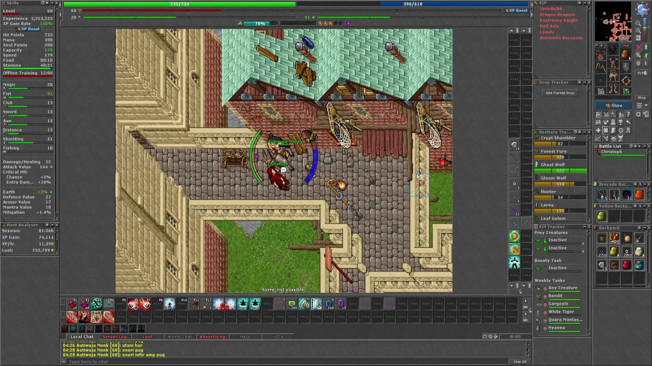
Task: Select Postronny Knight in VIP list
Action: pos(559,20)
